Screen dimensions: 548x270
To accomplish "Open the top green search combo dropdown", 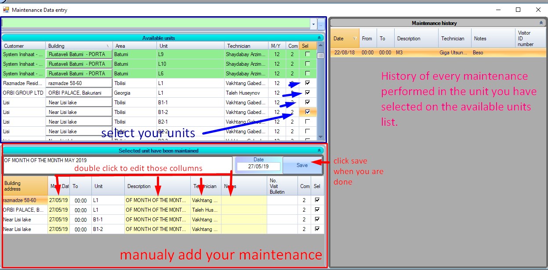I will click(x=313, y=24).
